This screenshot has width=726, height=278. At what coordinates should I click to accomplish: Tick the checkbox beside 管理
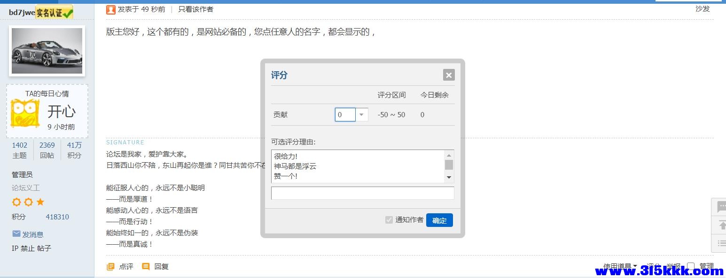tap(690, 266)
